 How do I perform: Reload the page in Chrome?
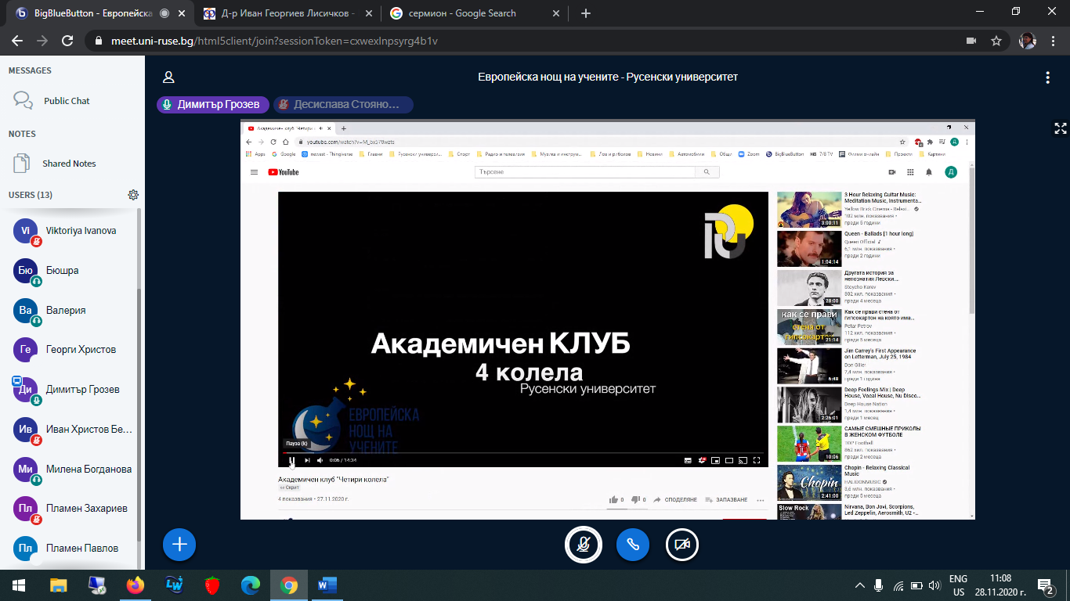(x=67, y=41)
